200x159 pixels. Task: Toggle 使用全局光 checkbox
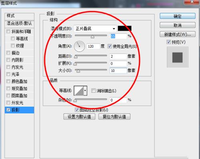pyautogui.click(x=110, y=46)
